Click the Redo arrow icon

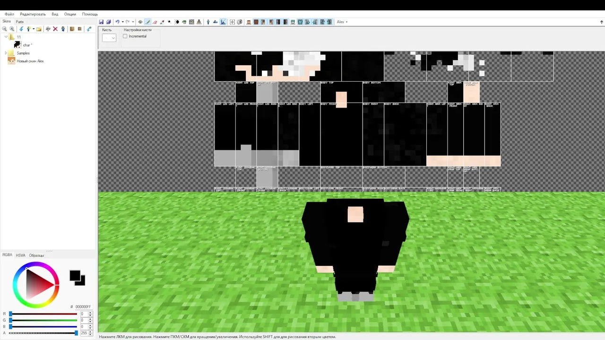pyautogui.click(x=128, y=22)
